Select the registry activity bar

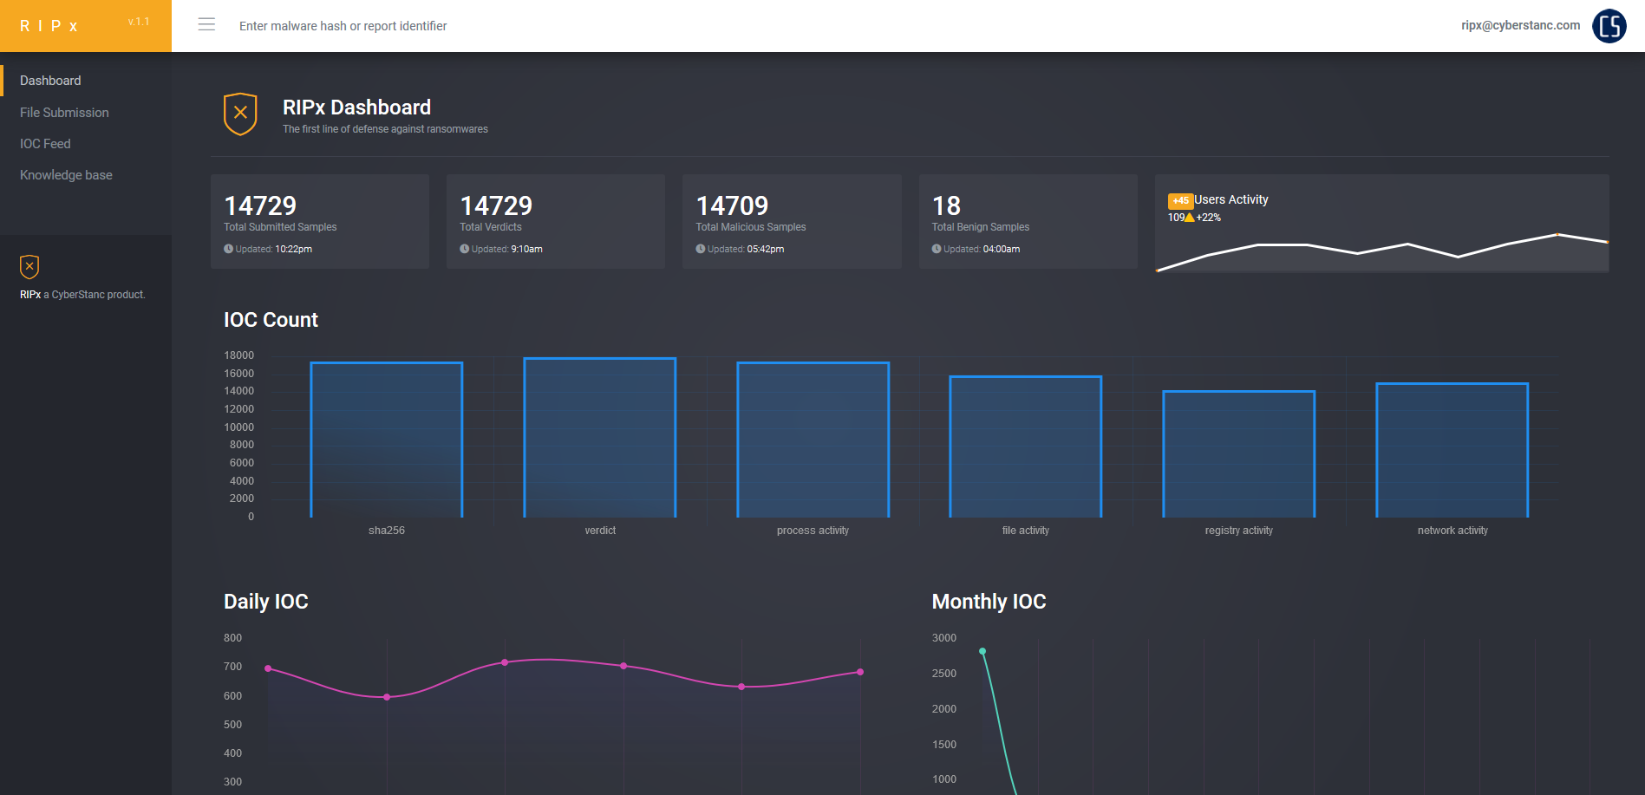click(x=1239, y=453)
